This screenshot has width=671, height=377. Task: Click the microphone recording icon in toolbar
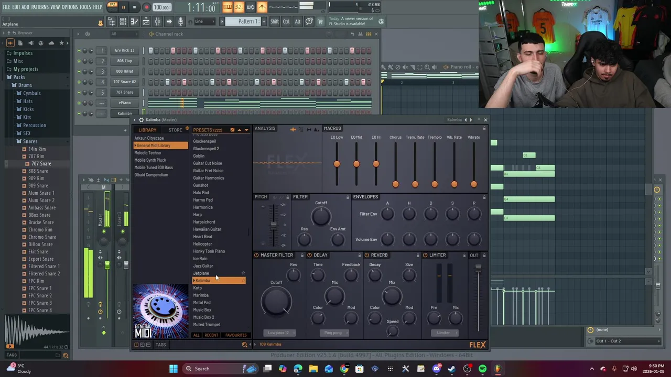coord(180,21)
